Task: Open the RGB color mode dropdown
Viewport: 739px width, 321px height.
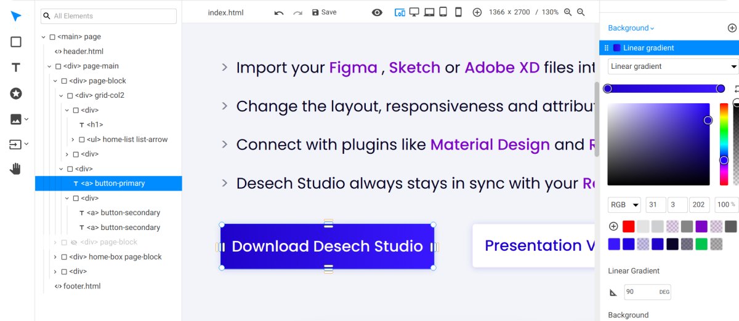Action: coord(624,205)
